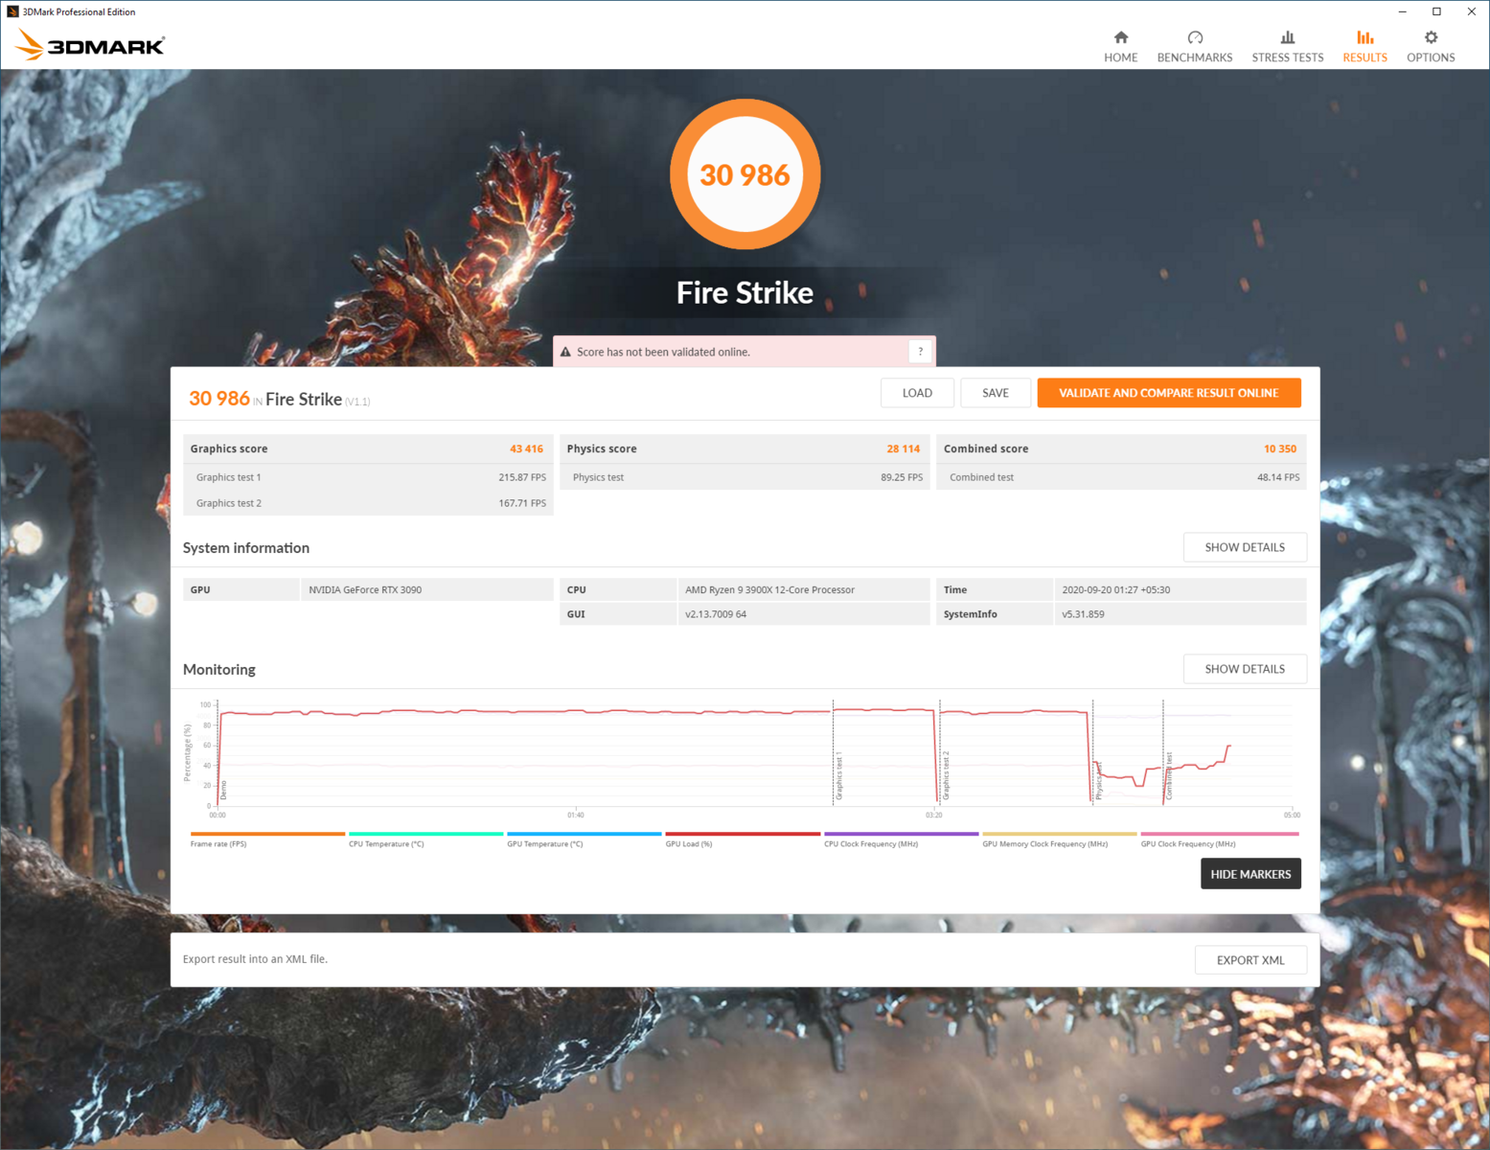Select the Combined test row
The image size is (1490, 1150).
[x=1121, y=477]
